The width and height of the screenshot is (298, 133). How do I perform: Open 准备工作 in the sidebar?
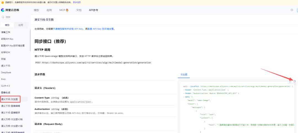pos(6,32)
